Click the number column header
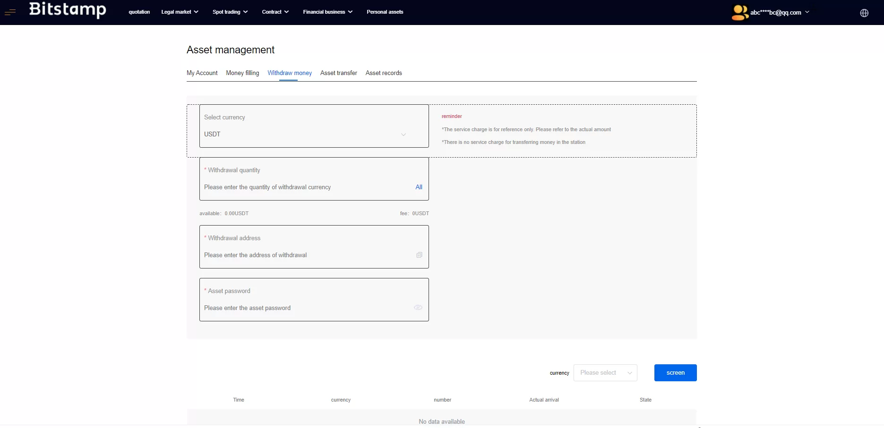This screenshot has height=428, width=884. click(443, 400)
